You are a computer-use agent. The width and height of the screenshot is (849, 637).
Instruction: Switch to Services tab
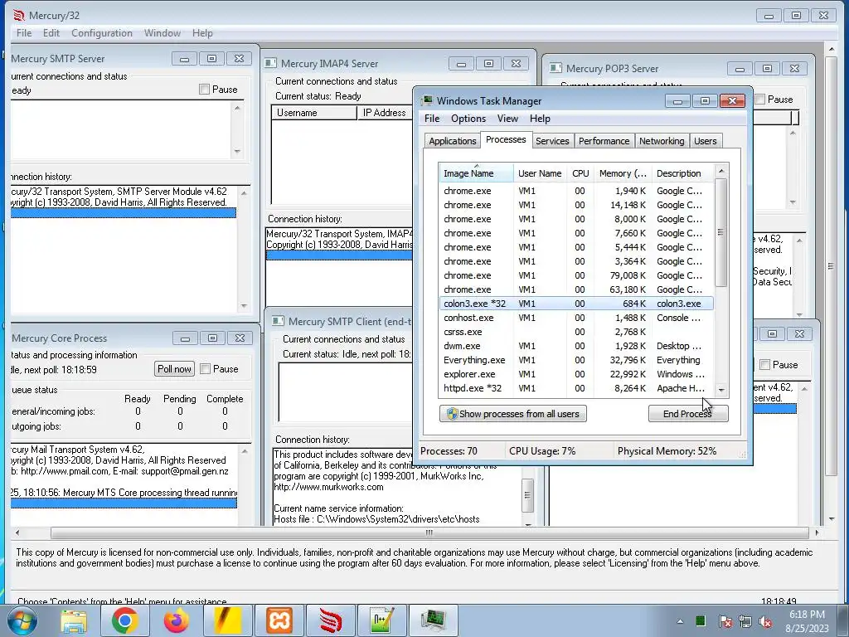(552, 141)
